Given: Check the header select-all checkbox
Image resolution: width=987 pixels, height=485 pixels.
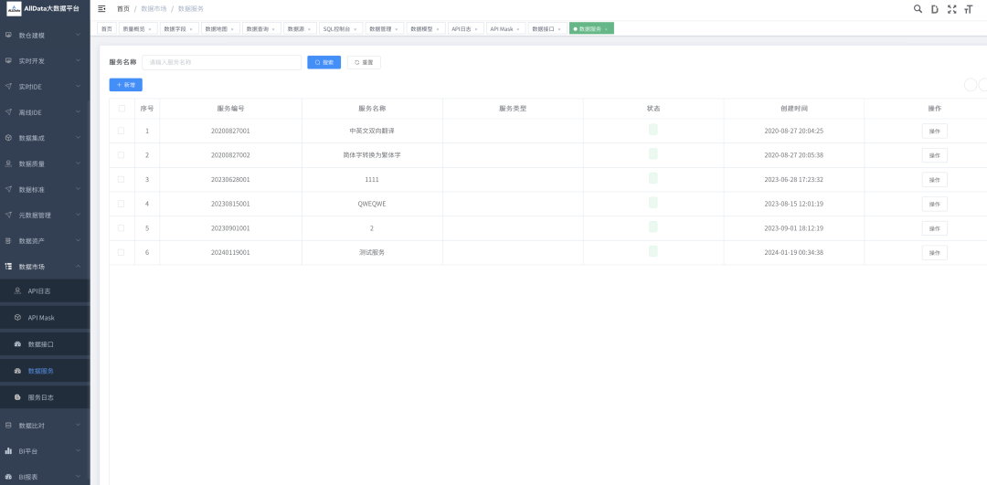Looking at the screenshot, I should coord(122,108).
